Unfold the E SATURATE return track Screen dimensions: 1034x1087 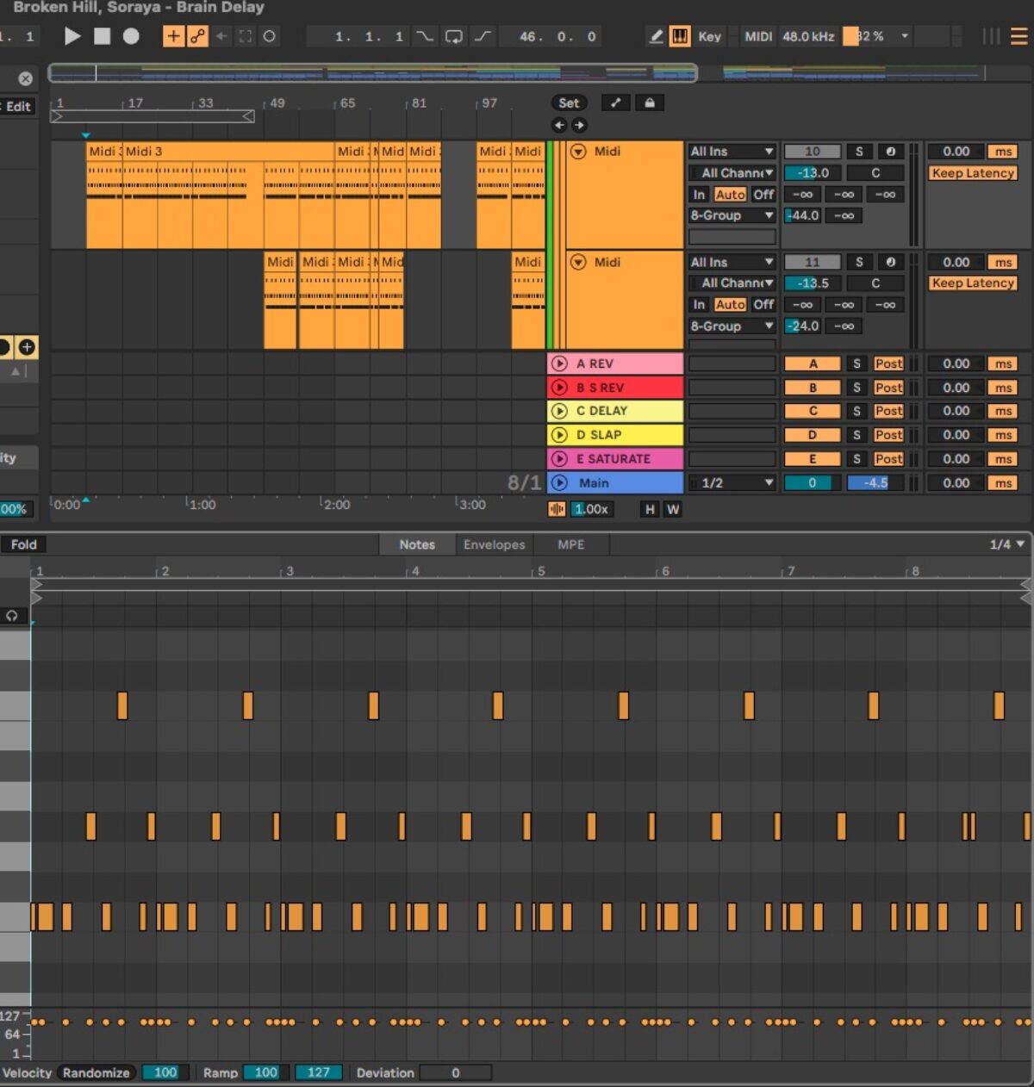(559, 459)
